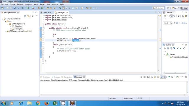The height and width of the screenshot is (106, 189).
Task: Expand Client.java in Package Explorer
Action: pyautogui.click(x=10, y=26)
